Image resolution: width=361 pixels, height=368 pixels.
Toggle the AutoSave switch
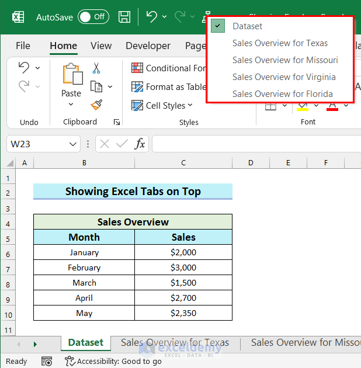(x=93, y=17)
